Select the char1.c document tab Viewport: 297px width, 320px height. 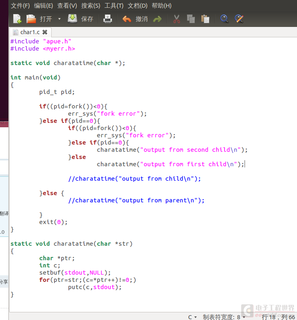tap(30, 32)
